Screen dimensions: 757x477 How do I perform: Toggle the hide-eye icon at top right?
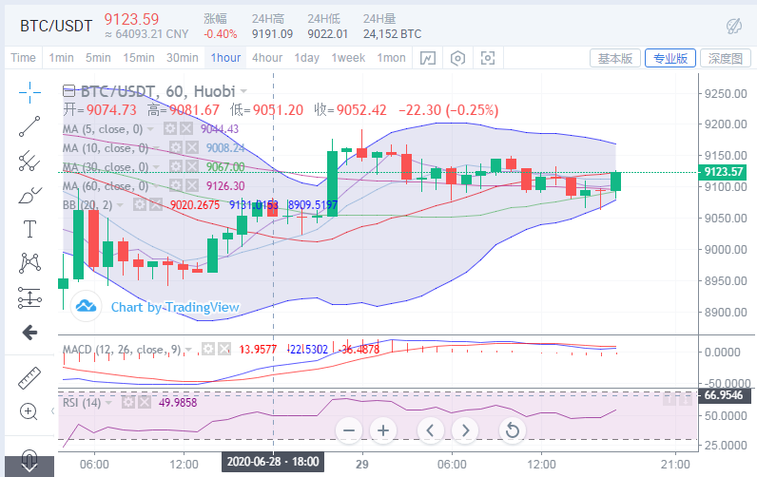tap(733, 26)
